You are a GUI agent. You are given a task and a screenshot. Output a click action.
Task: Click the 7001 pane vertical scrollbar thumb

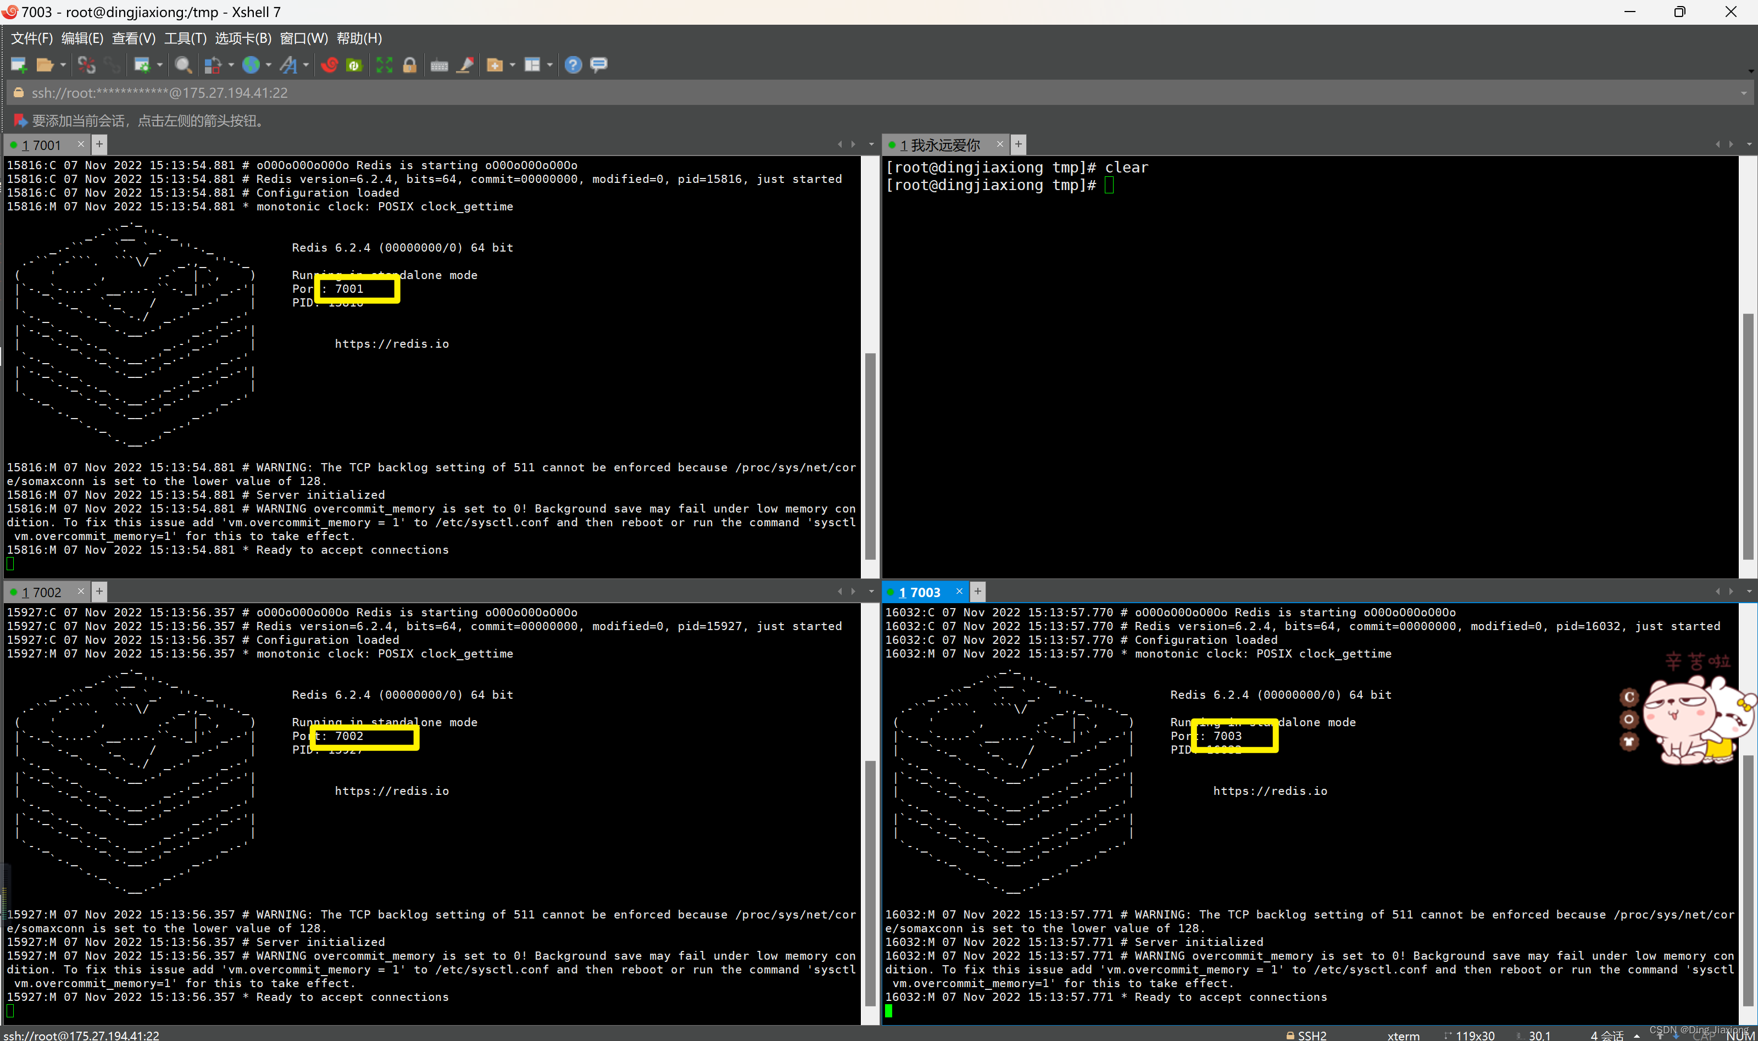point(870,456)
